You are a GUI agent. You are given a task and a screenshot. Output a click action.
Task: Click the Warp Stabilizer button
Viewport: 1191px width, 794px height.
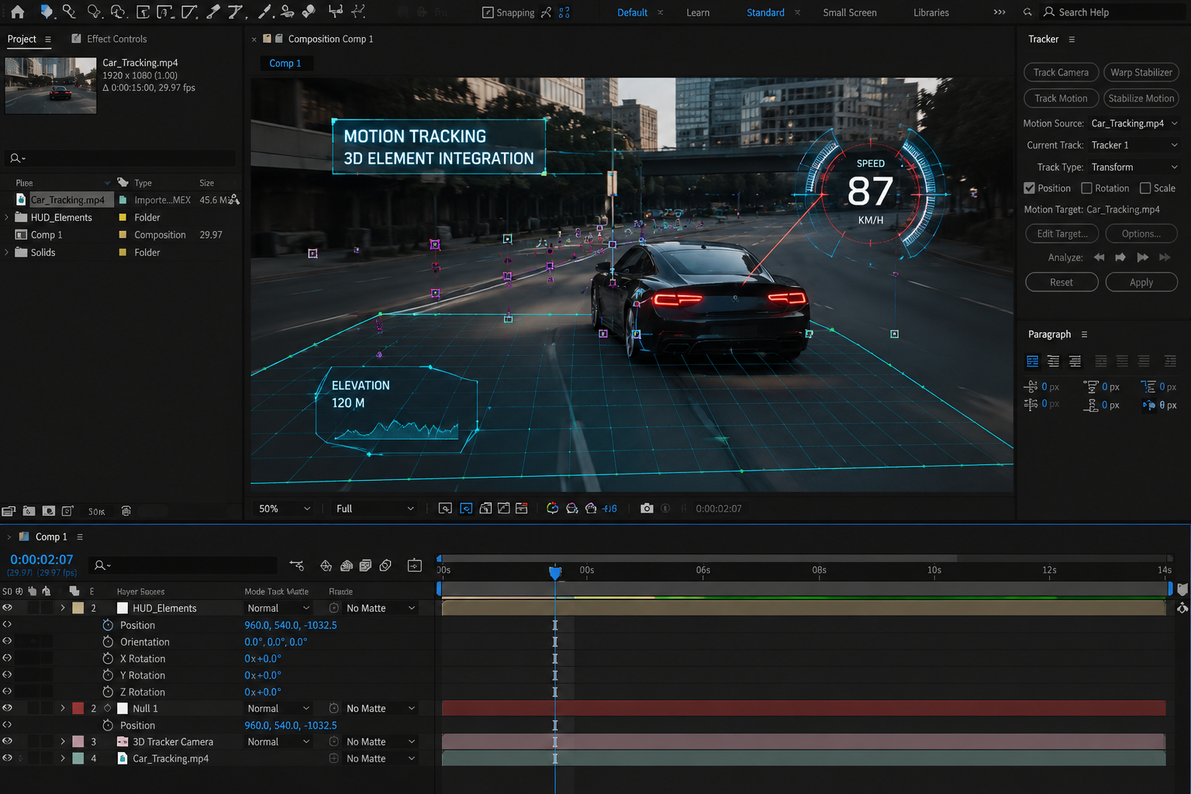coord(1141,72)
